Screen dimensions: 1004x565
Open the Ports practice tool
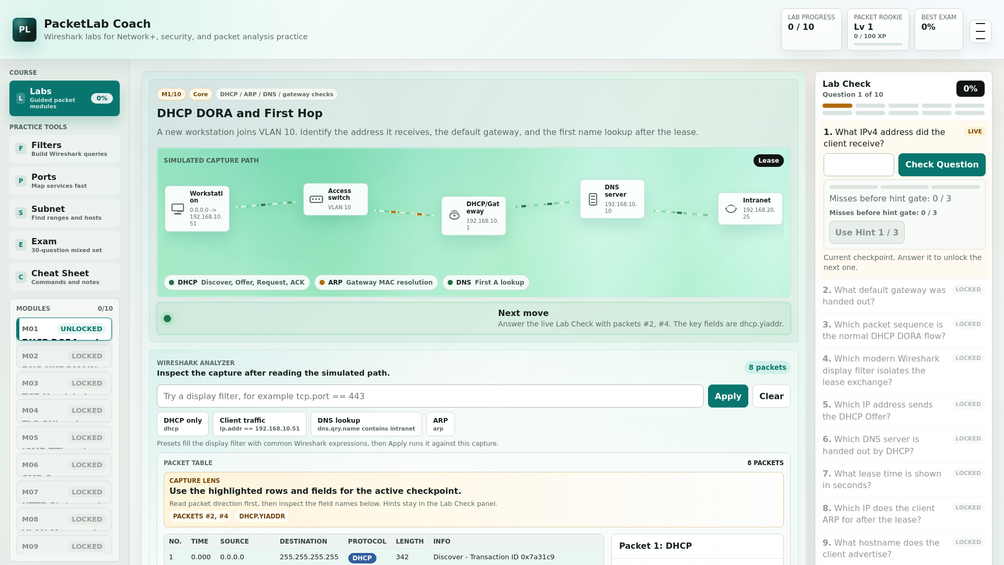point(64,181)
